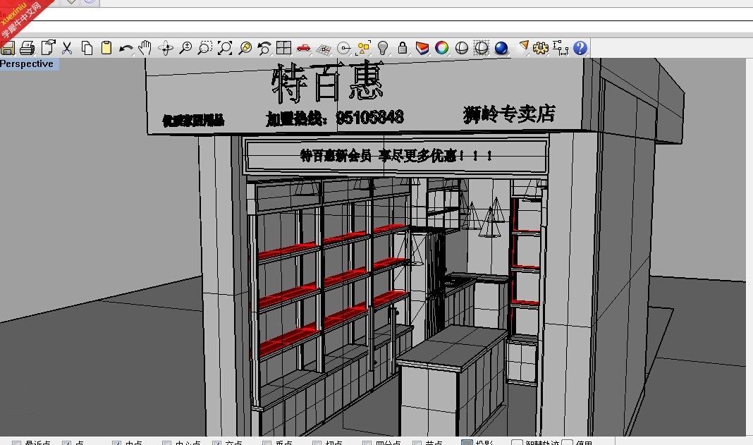The height and width of the screenshot is (445, 753).
Task: Click the Help question mark icon
Action: click(580, 48)
